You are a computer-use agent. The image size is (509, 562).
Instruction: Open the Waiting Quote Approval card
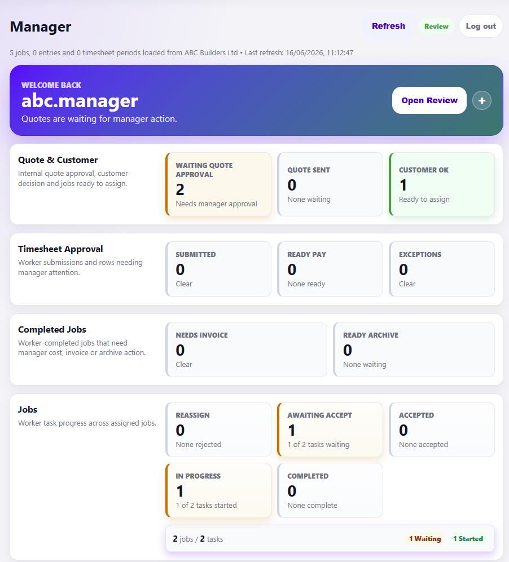pyautogui.click(x=218, y=184)
